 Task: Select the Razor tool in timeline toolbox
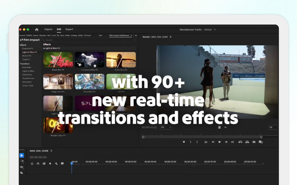pyautogui.click(x=22, y=172)
